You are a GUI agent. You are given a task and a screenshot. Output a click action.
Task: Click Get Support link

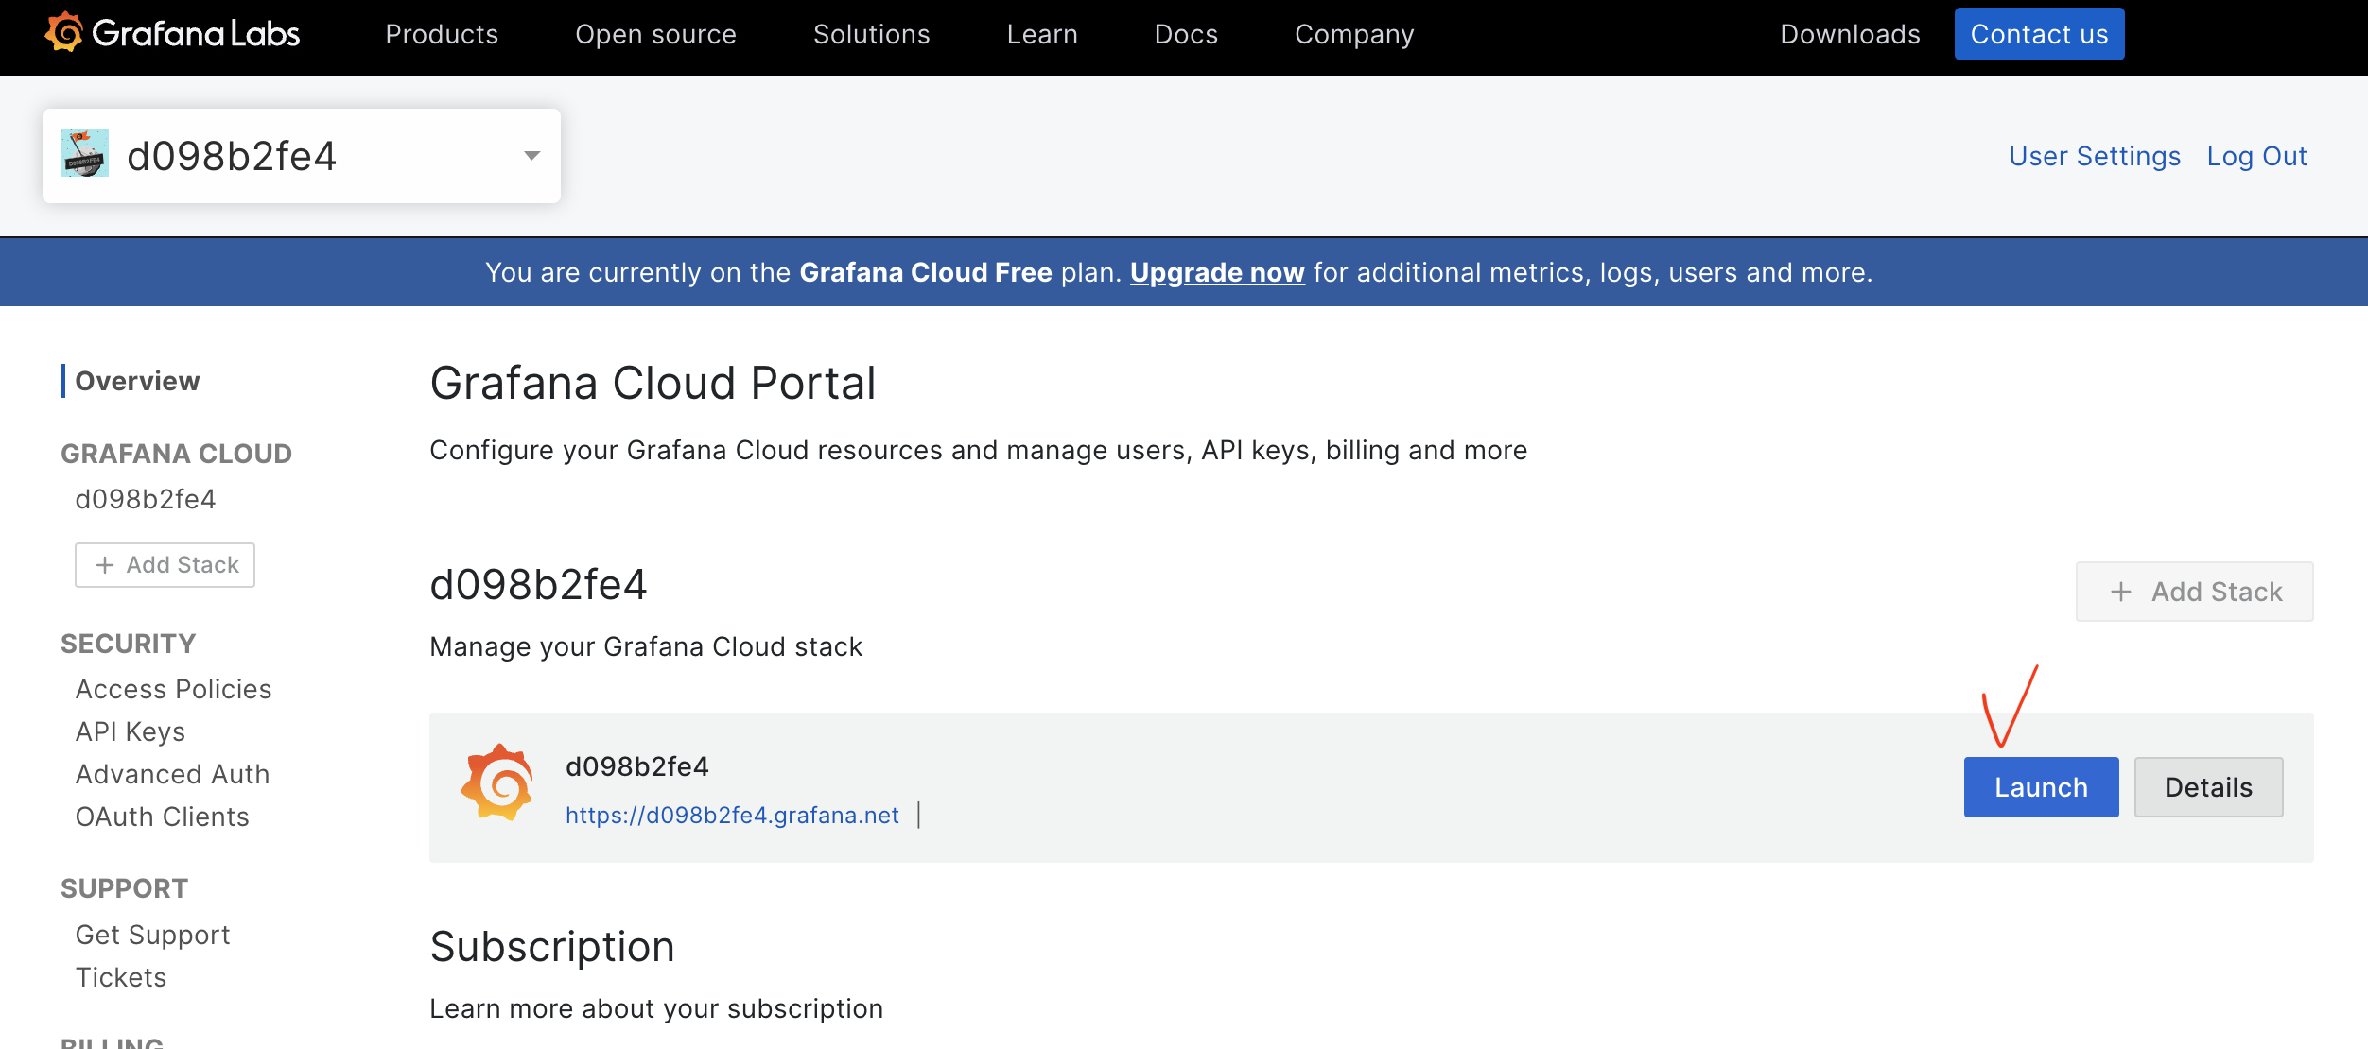tap(152, 935)
